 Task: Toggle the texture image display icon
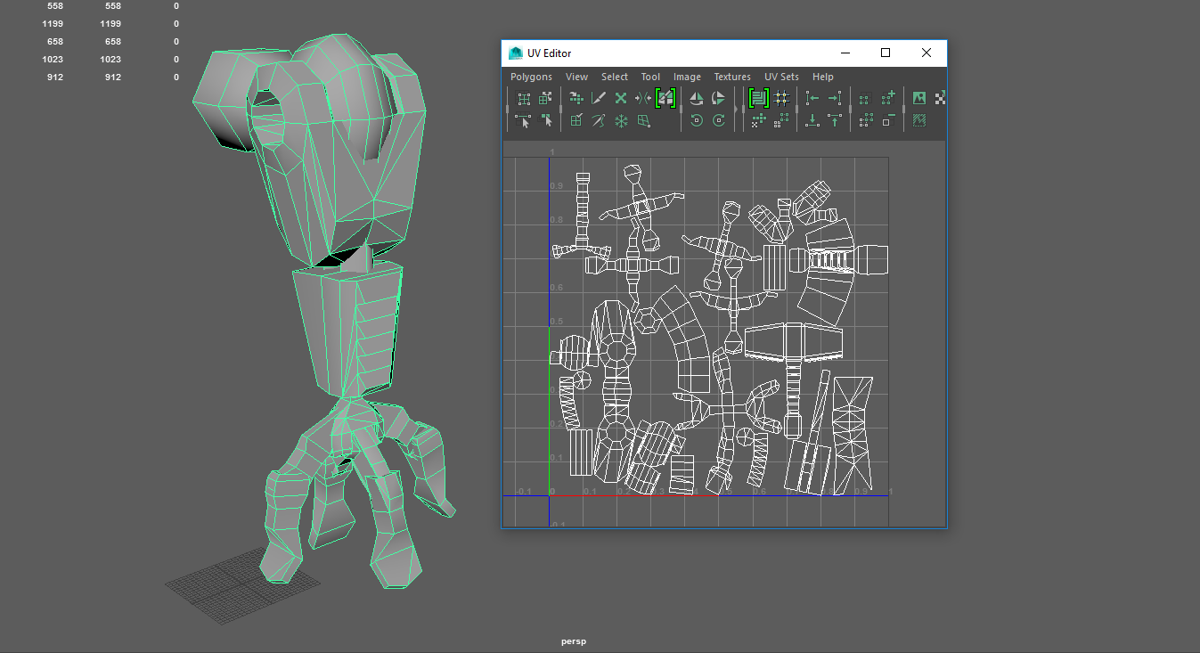919,99
